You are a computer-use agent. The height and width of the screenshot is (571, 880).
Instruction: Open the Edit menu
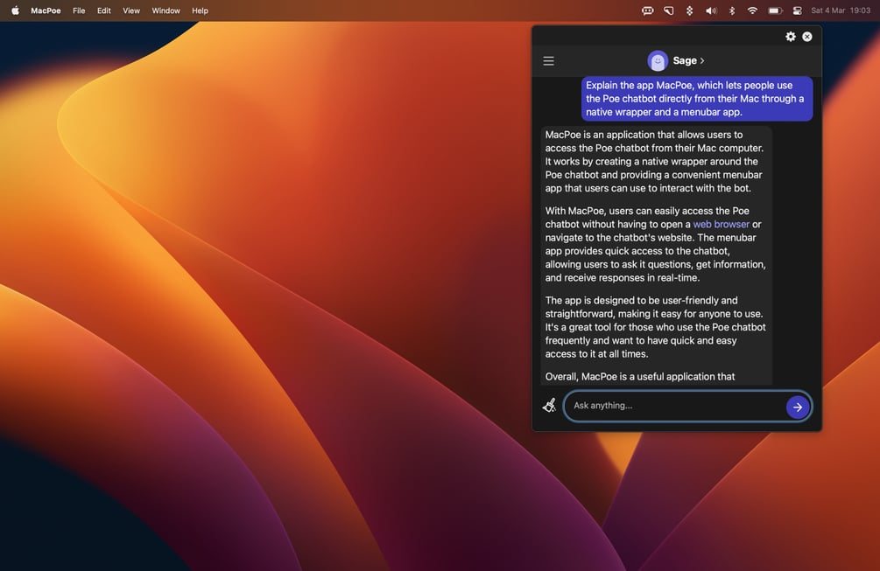pos(104,10)
